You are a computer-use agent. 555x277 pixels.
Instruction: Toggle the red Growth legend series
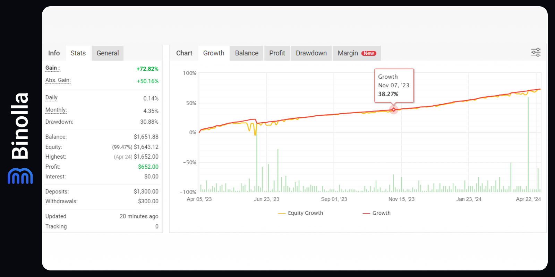377,213
